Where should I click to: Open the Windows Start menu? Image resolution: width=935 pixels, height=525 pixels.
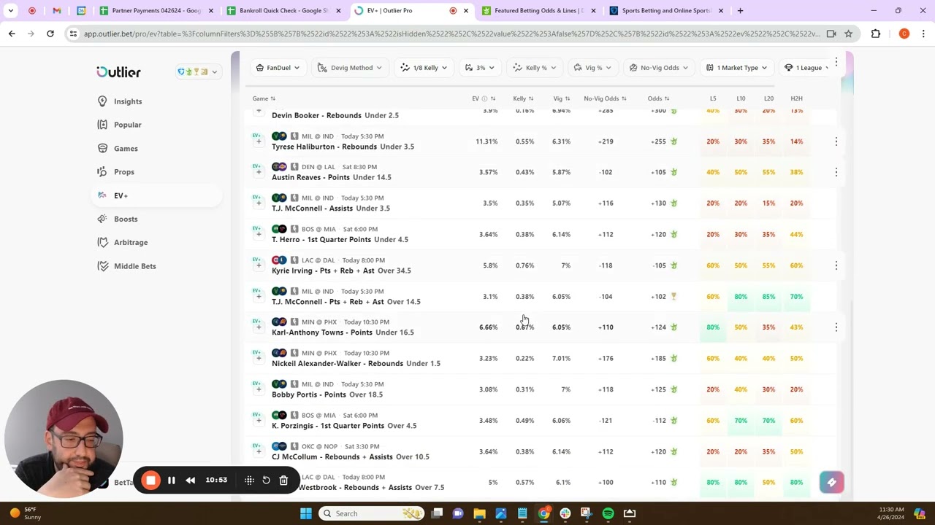click(306, 513)
